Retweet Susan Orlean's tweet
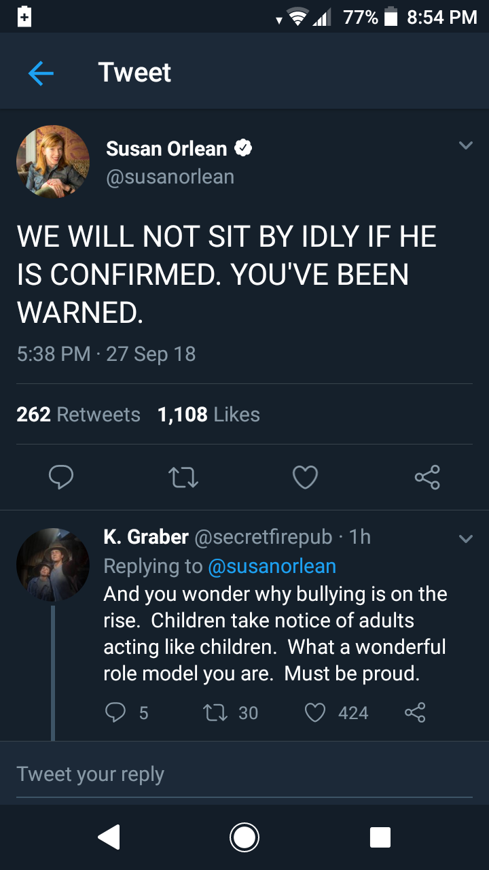This screenshot has height=870, width=489. (x=183, y=477)
